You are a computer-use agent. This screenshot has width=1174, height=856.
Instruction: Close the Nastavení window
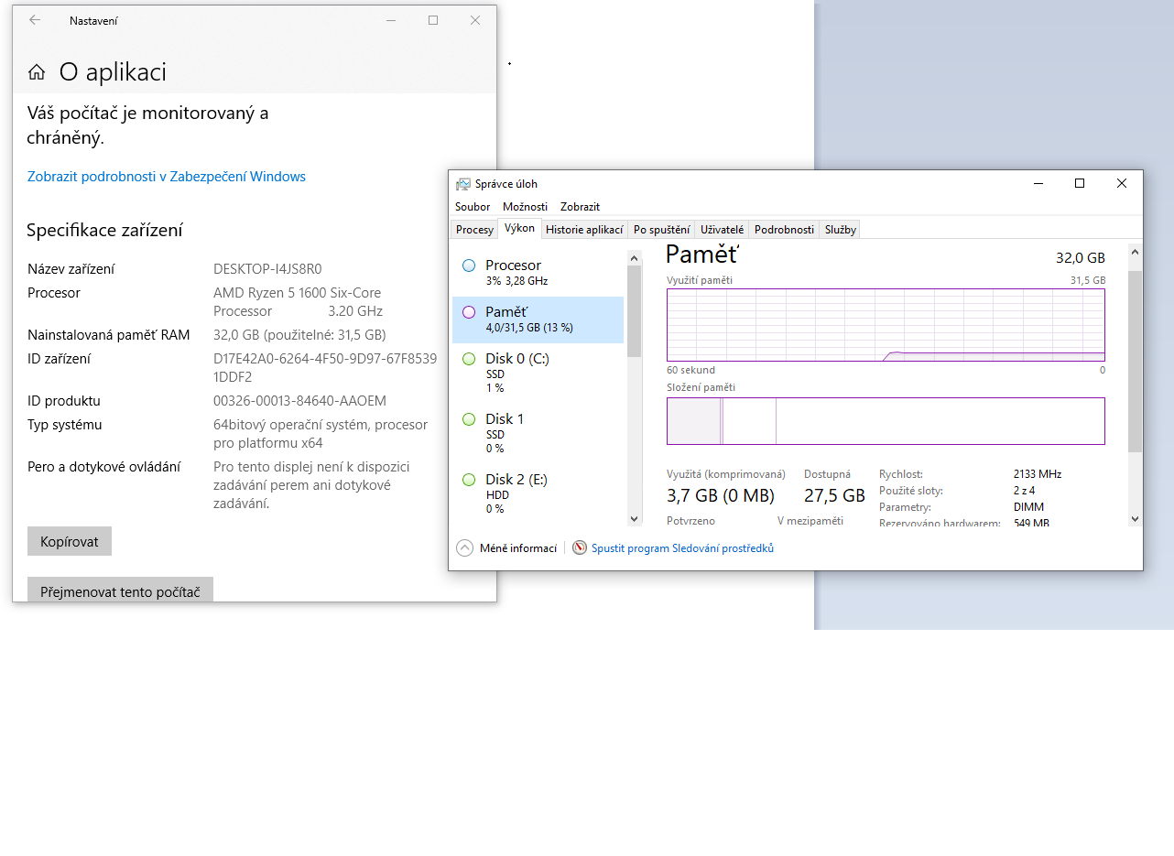[x=475, y=20]
